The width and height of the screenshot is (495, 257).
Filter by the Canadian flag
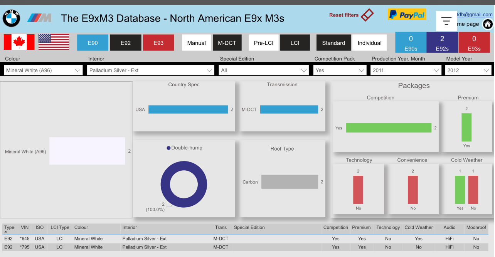(19, 42)
